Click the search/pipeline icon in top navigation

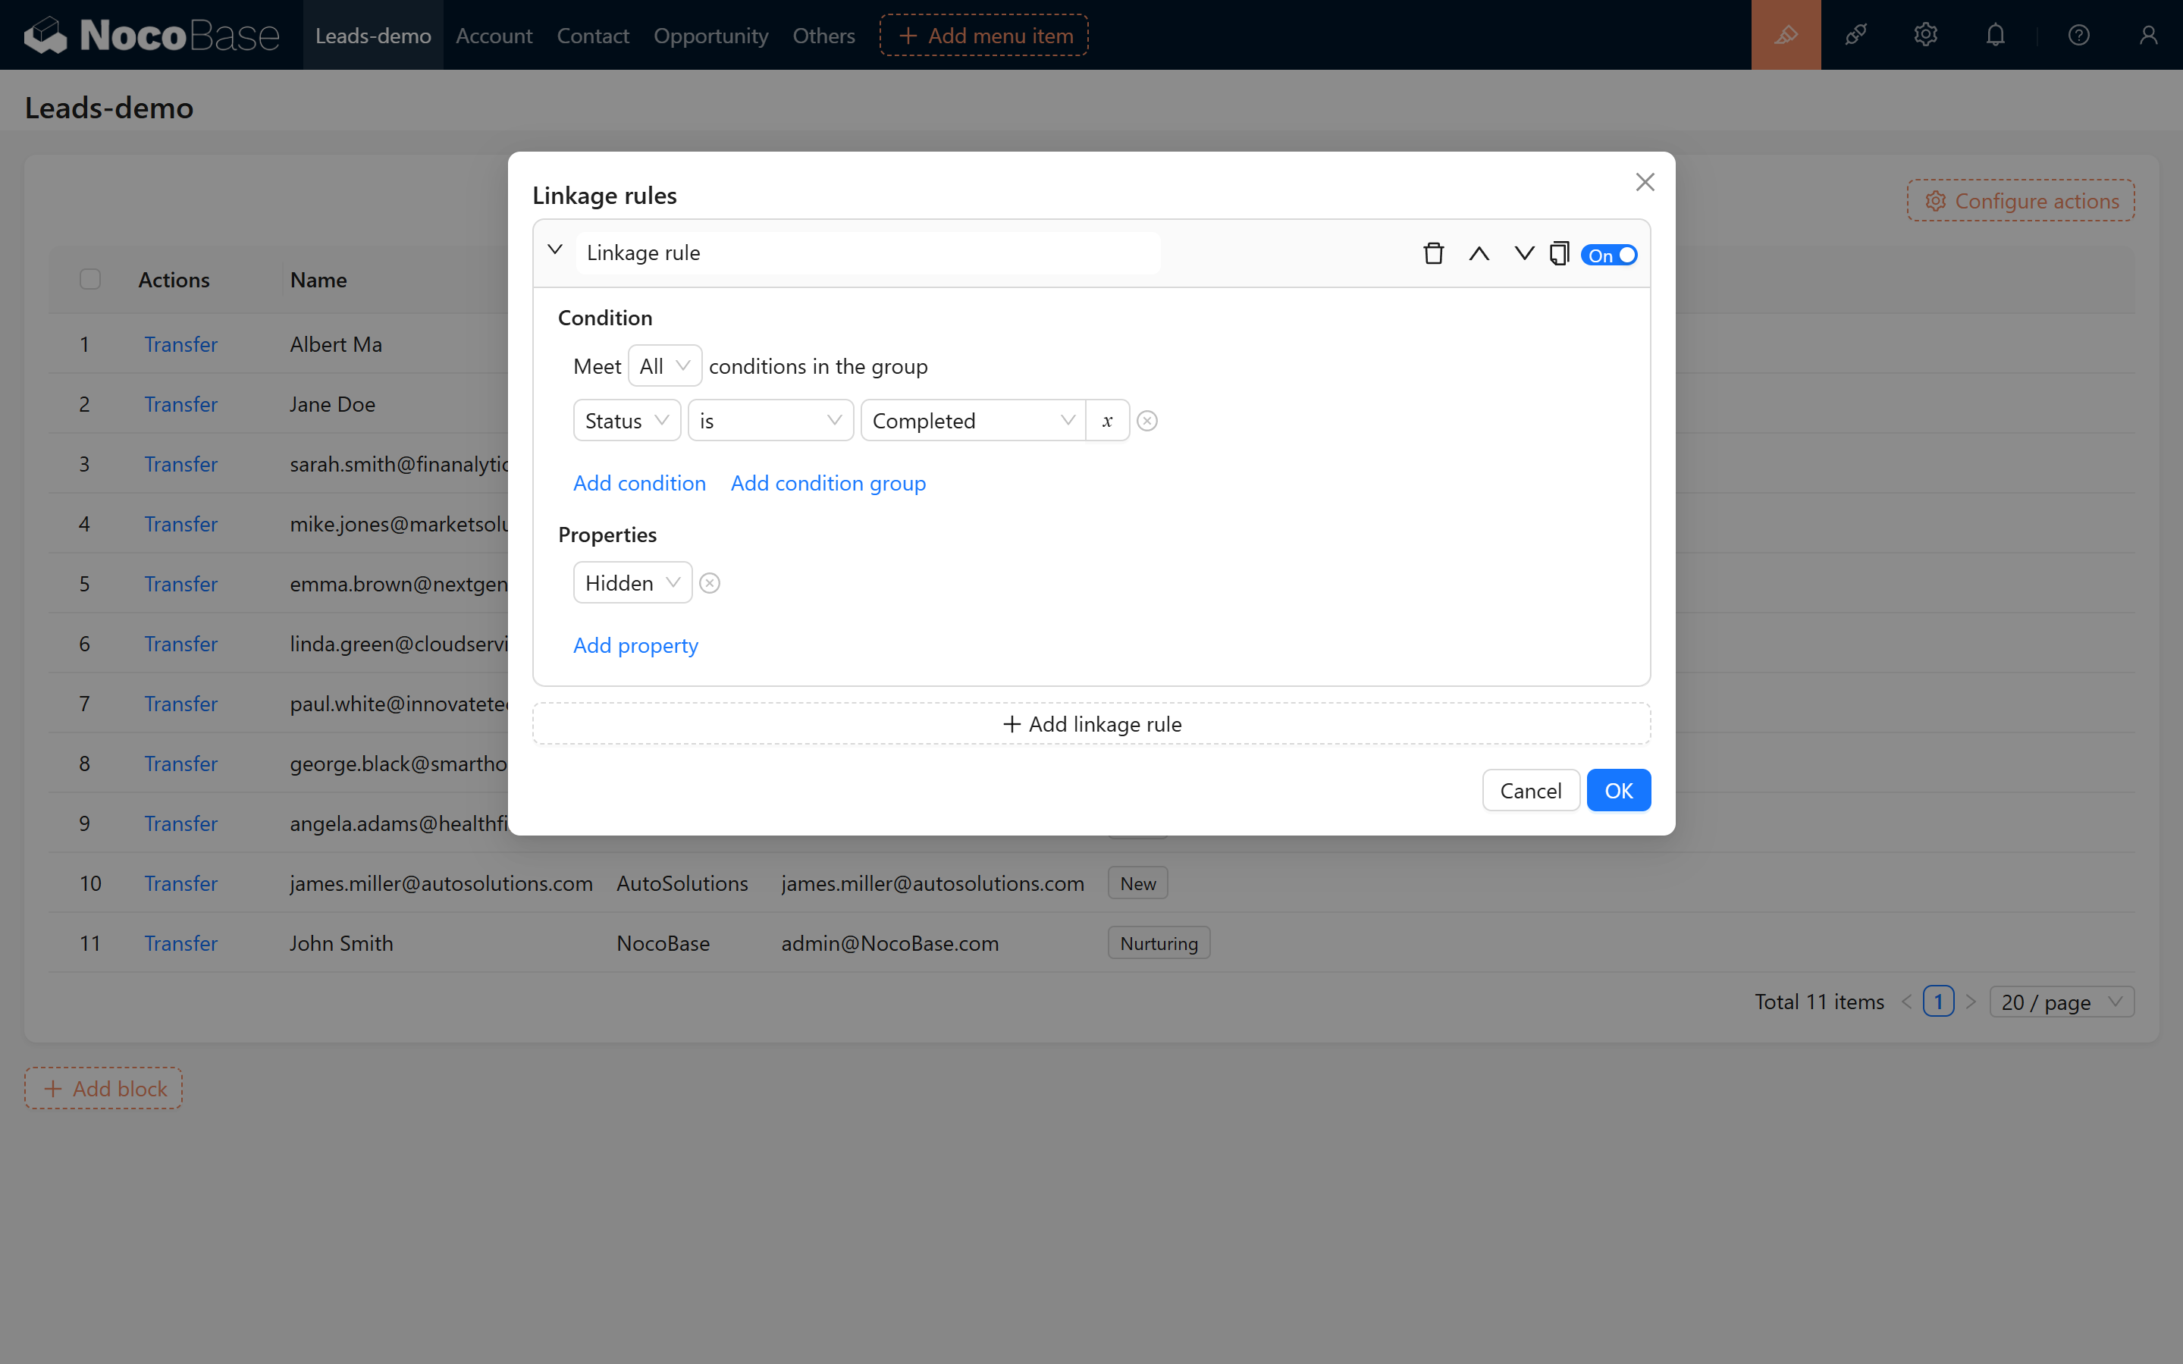tap(1856, 35)
